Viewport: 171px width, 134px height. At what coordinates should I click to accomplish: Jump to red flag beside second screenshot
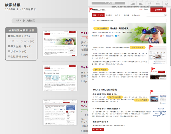153,69
